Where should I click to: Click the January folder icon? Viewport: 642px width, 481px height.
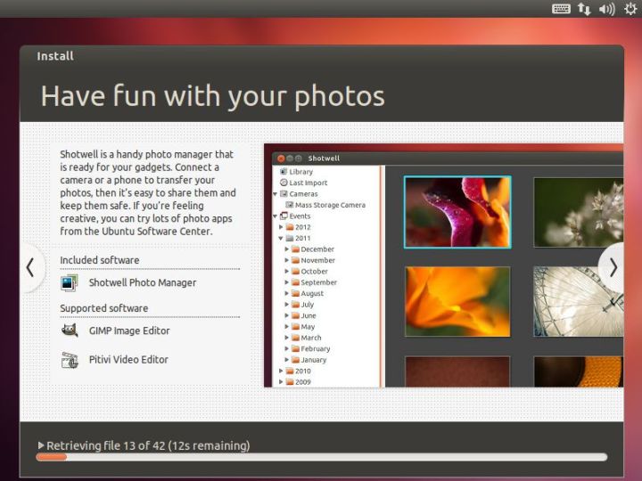(x=295, y=360)
